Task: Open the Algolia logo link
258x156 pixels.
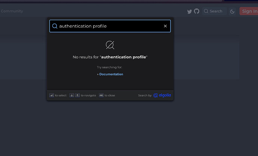Action: click(x=162, y=95)
